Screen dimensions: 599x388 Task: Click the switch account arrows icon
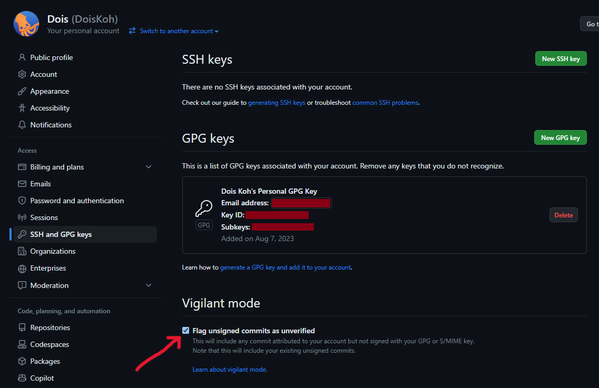(132, 31)
